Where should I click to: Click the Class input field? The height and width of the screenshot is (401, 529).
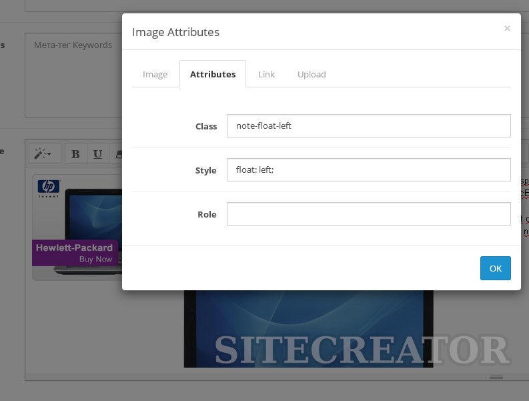(x=368, y=125)
